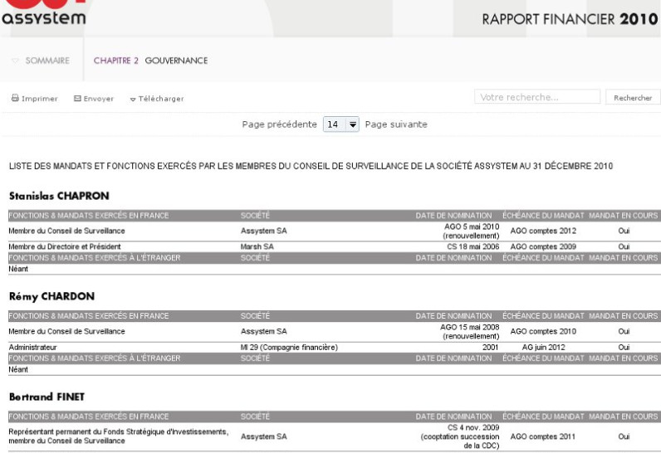Click the '2001' nomination date
The width and height of the screenshot is (661, 453).
coord(490,348)
